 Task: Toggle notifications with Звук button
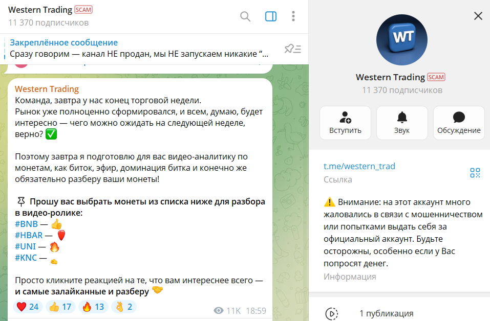(x=402, y=123)
